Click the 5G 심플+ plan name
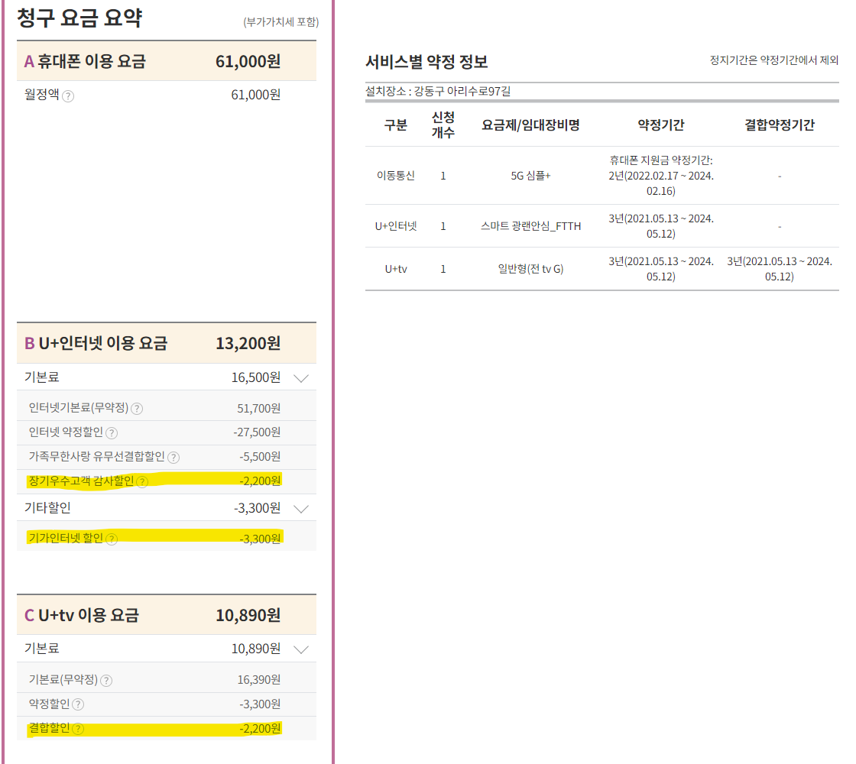Image resolution: width=856 pixels, height=764 pixels. (530, 176)
